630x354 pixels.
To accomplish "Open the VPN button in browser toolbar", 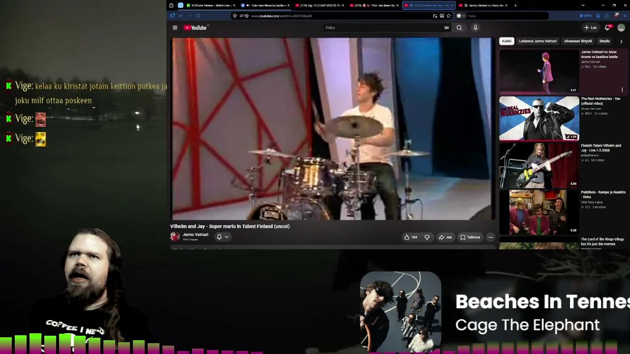I will [586, 16].
